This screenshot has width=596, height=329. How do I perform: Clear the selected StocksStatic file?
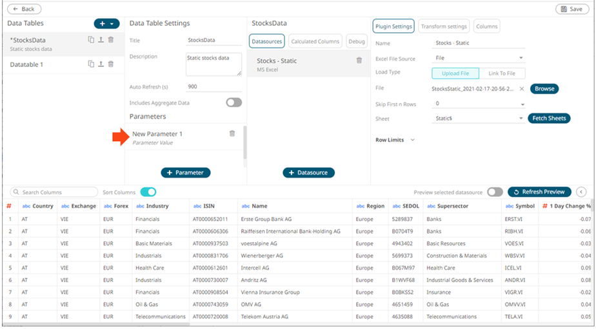coord(521,89)
